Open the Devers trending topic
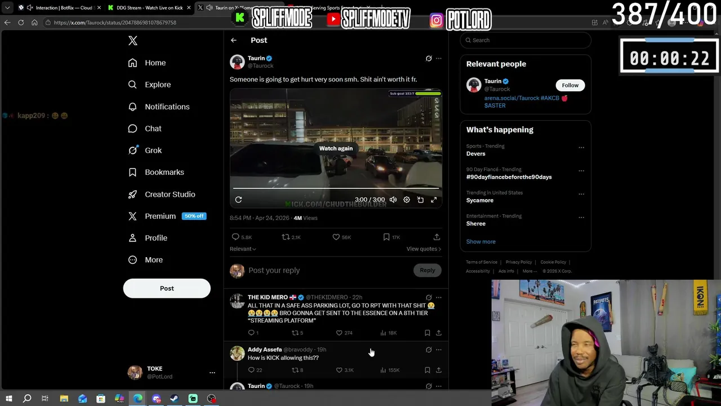Viewport: 721px width, 406px height. point(476,154)
